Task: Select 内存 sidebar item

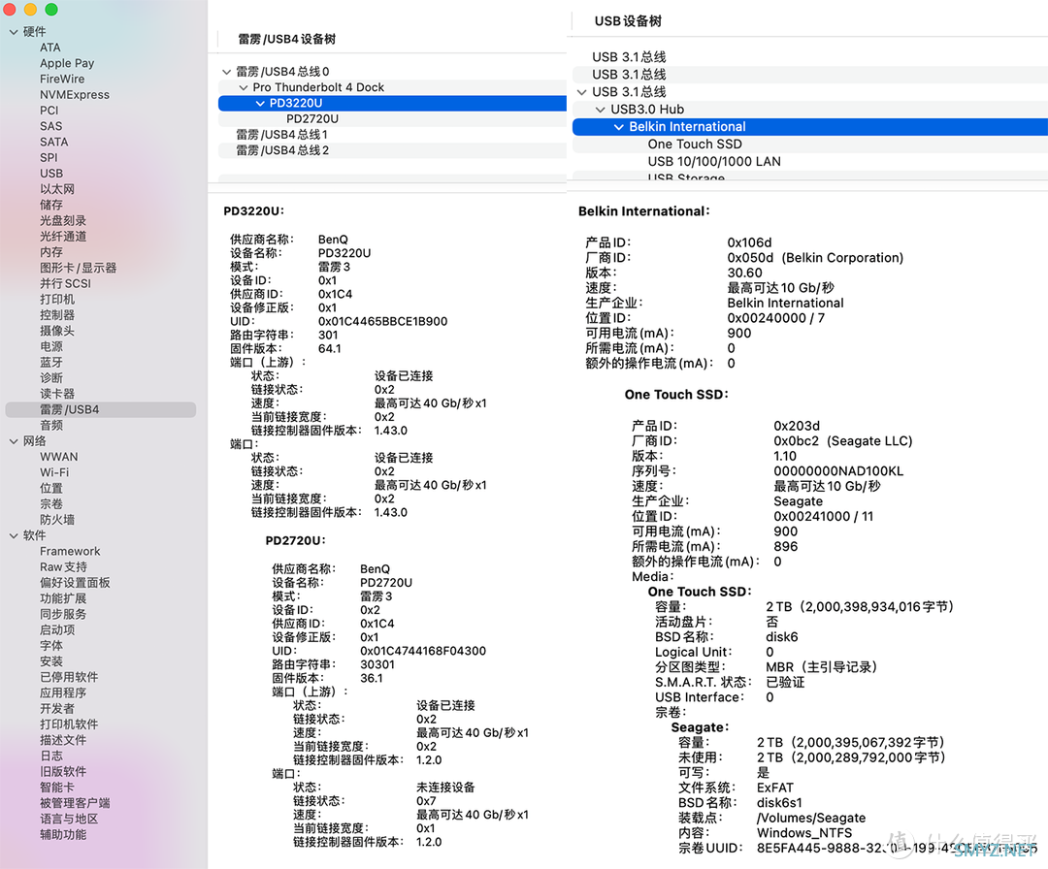Action: pos(51,252)
